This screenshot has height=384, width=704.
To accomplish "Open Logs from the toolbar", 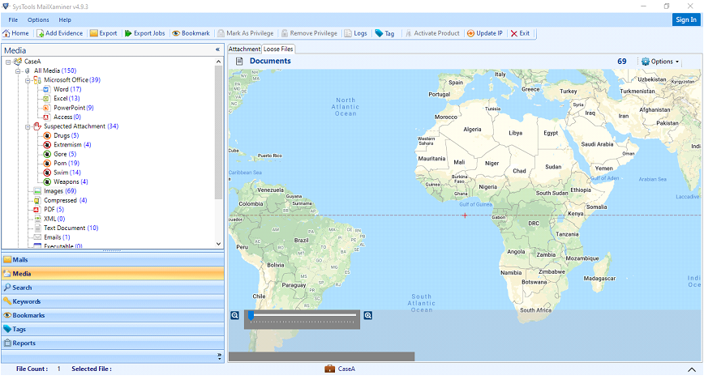I will point(355,33).
